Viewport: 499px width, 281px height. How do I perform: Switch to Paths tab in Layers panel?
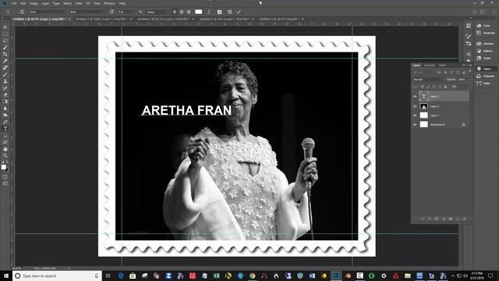coord(442,66)
